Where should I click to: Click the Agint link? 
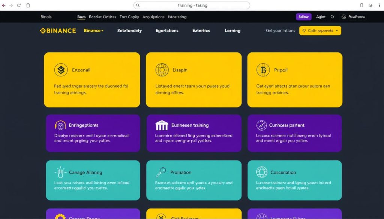(x=321, y=17)
